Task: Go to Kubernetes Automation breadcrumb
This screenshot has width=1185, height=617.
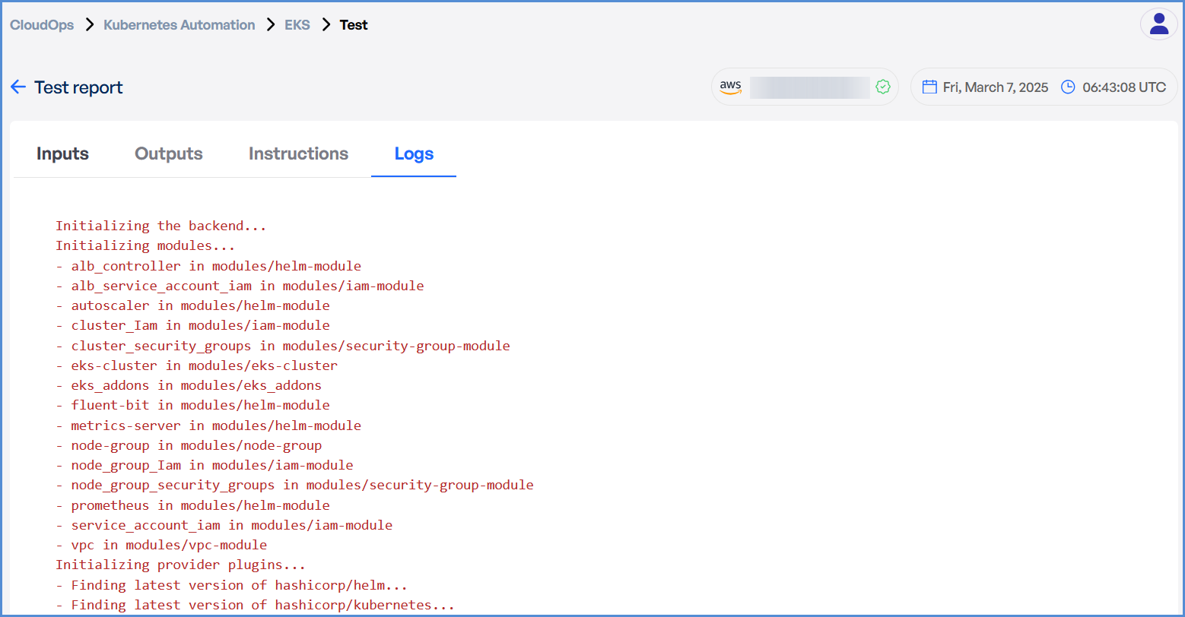Action: point(179,25)
